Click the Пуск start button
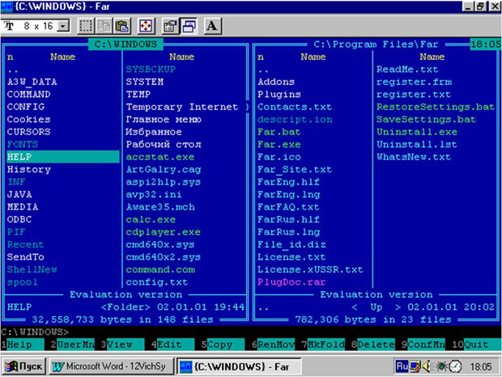This screenshot has width=502, height=377. [24, 366]
